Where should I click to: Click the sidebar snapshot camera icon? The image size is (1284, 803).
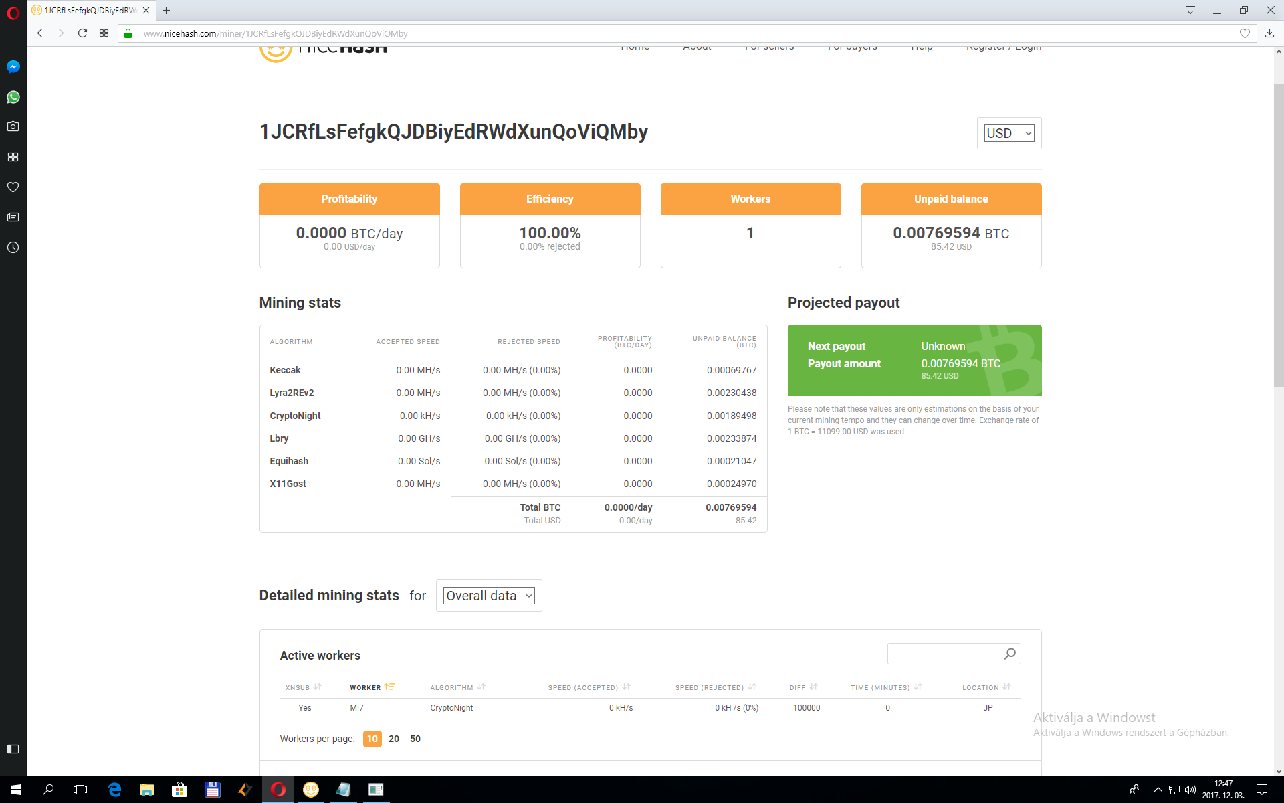13,126
